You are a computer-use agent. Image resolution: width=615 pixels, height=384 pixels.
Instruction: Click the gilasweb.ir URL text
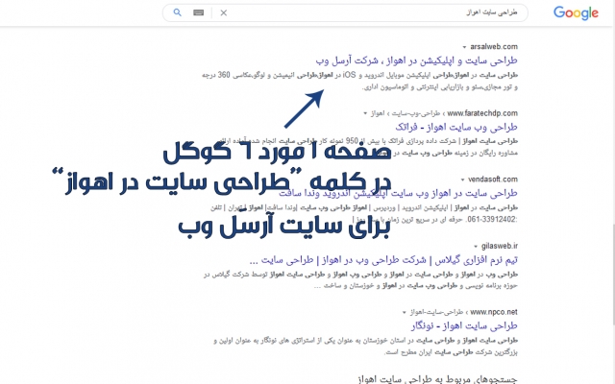pos(500,246)
